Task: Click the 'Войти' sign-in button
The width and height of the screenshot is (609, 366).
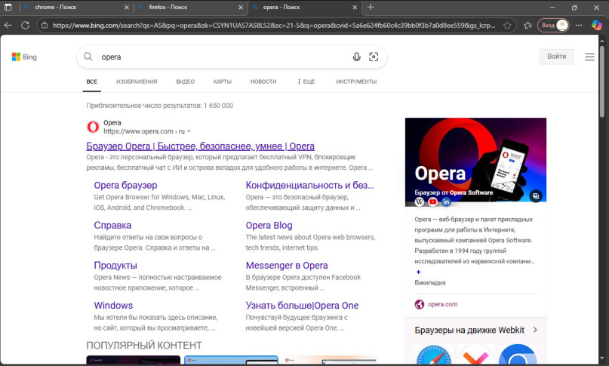Action: (x=556, y=57)
